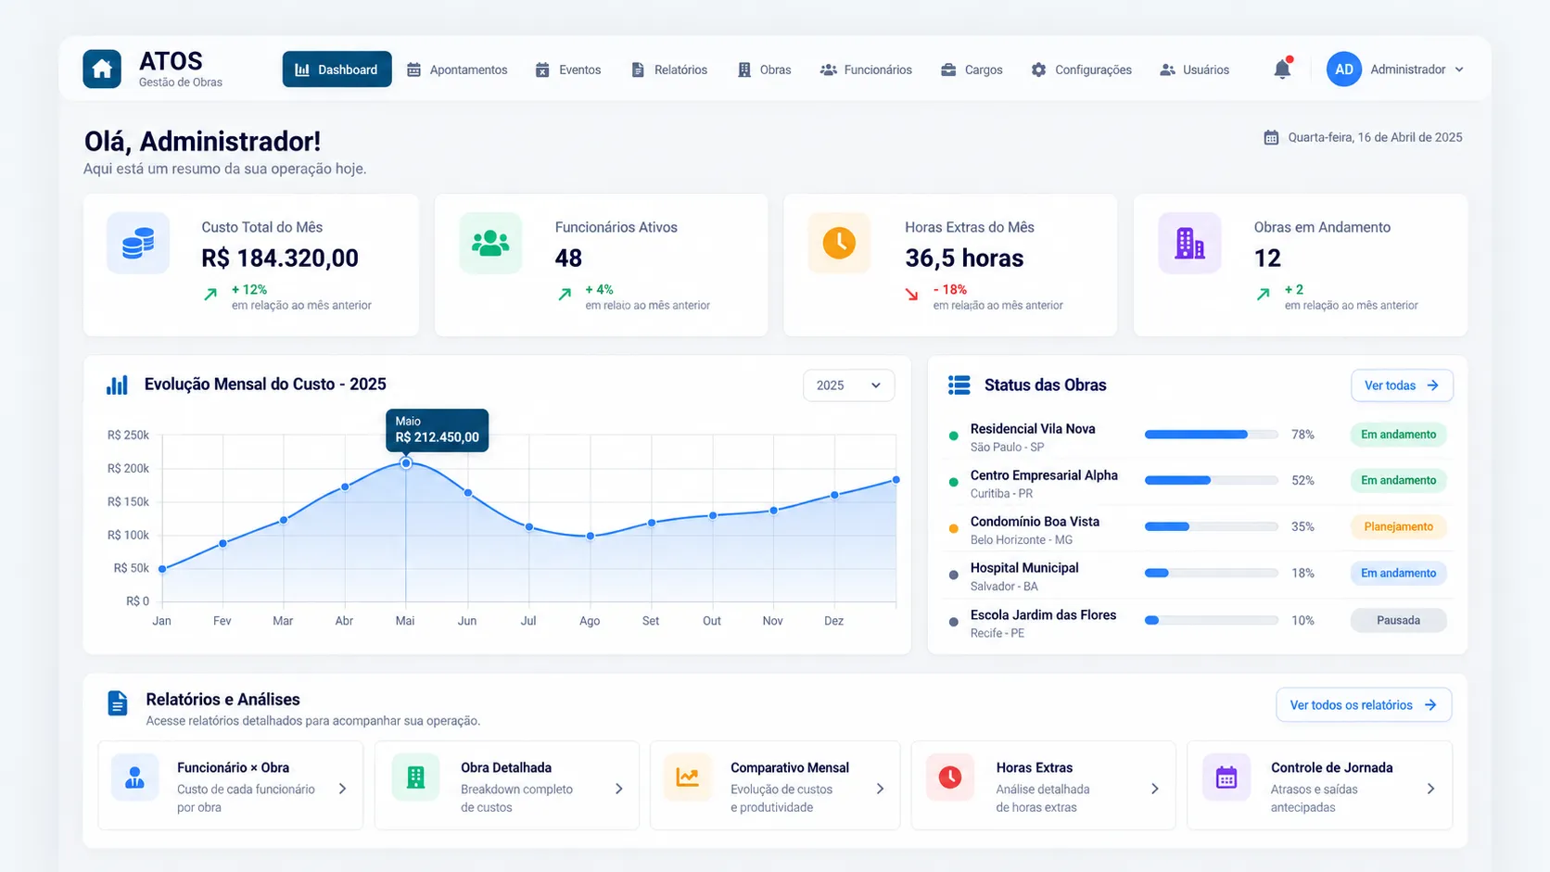This screenshot has width=1550, height=872.
Task: Navigate to Obras in the top menu
Action: pyautogui.click(x=764, y=70)
